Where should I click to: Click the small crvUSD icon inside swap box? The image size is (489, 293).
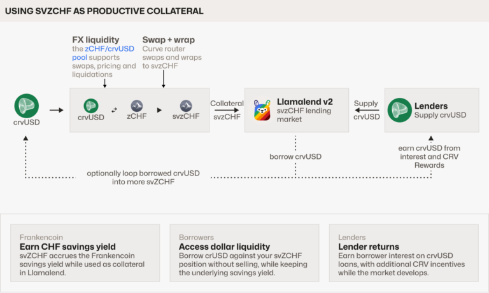point(91,106)
